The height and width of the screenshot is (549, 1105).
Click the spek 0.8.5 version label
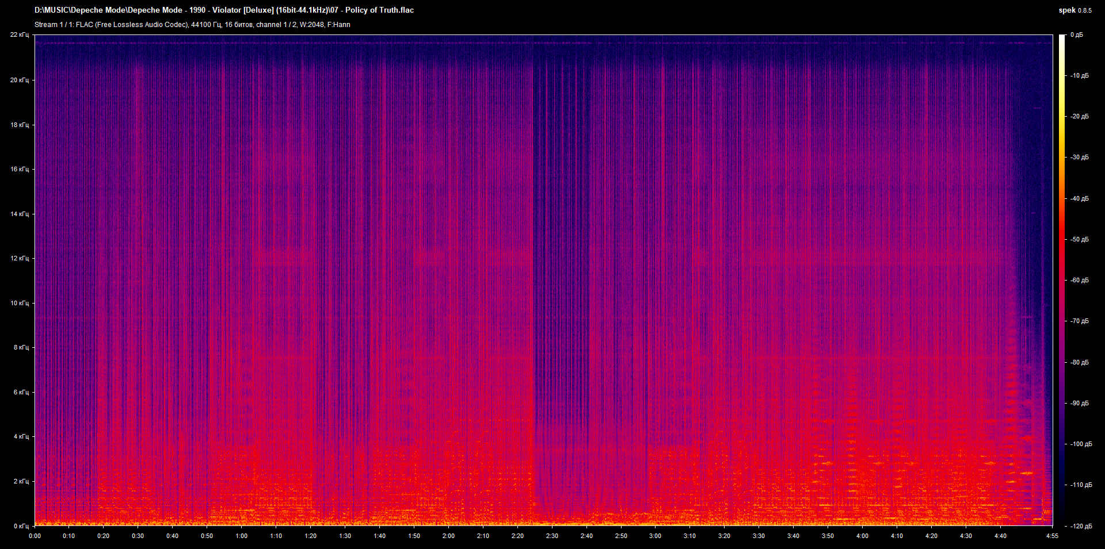pyautogui.click(x=1074, y=10)
